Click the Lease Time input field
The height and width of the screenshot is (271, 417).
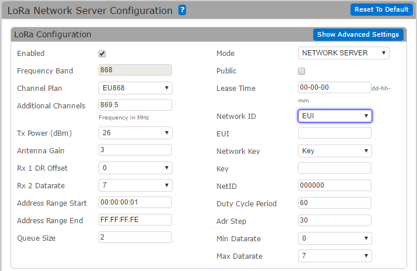click(x=334, y=87)
